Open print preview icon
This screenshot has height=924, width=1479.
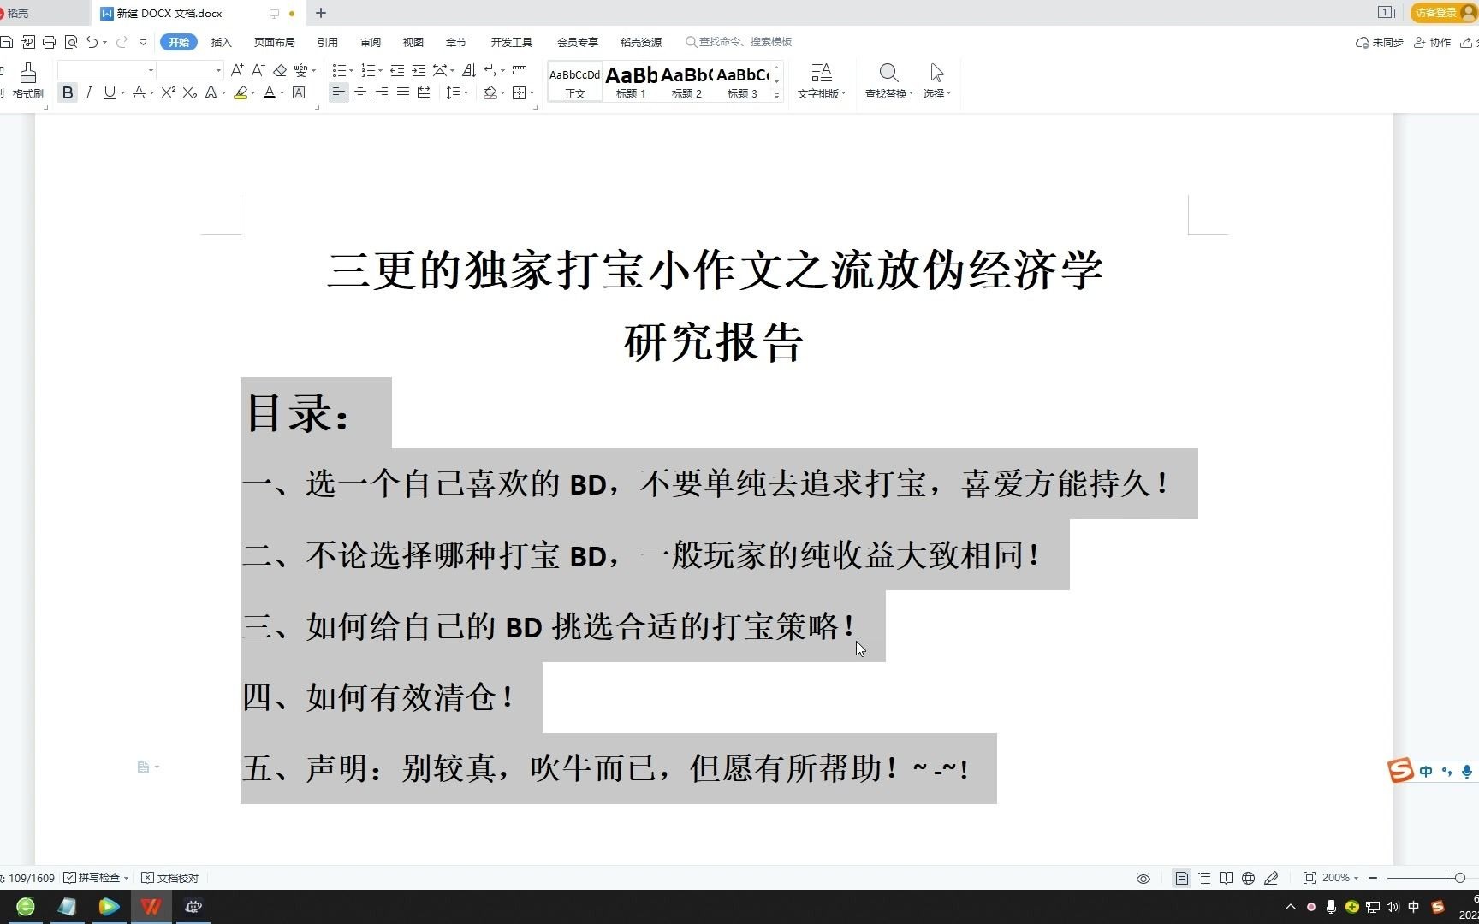(x=70, y=42)
